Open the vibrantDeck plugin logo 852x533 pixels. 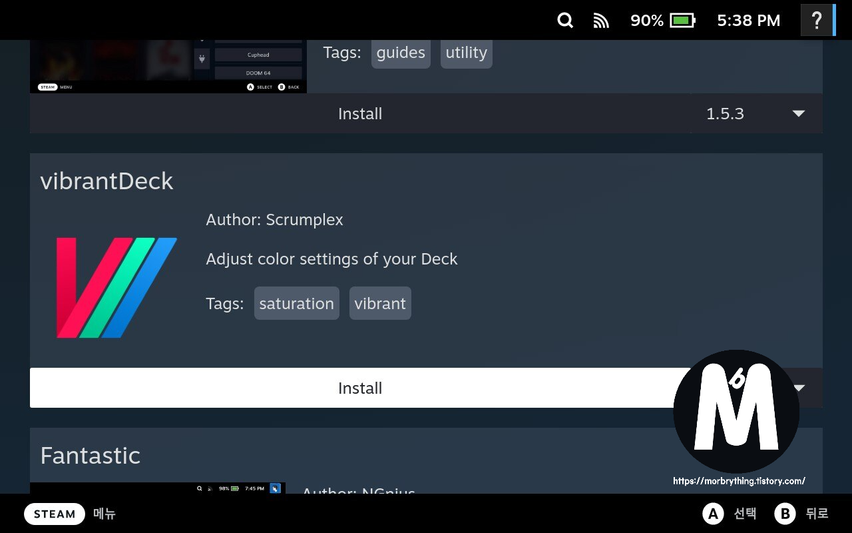[116, 288]
